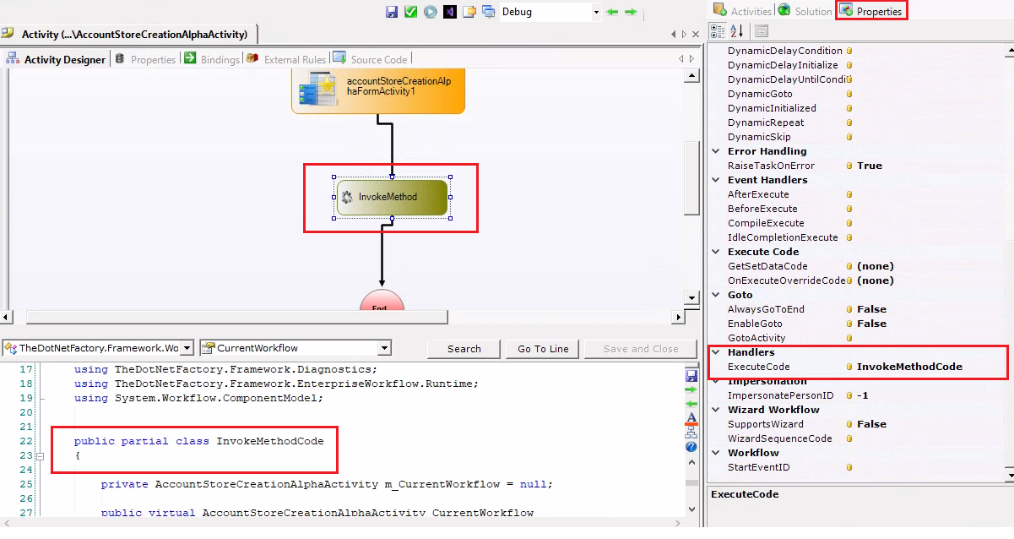Click the designer vertical scroll up arrow

[x=692, y=76]
